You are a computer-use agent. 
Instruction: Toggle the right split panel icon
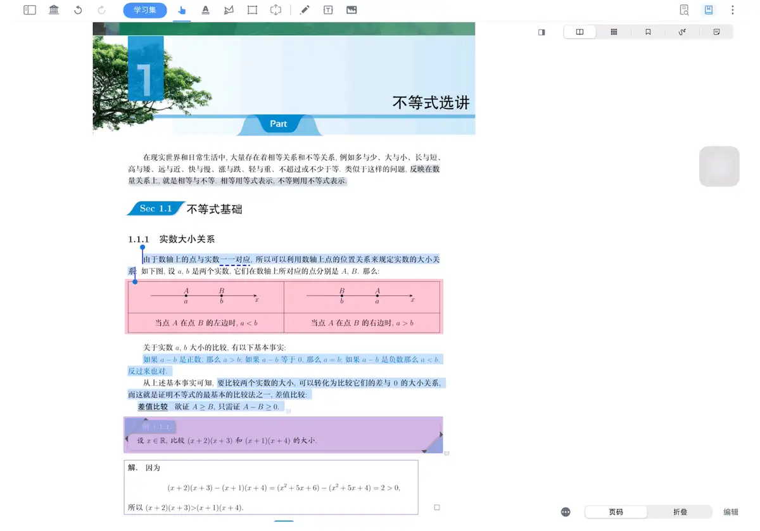(x=541, y=32)
